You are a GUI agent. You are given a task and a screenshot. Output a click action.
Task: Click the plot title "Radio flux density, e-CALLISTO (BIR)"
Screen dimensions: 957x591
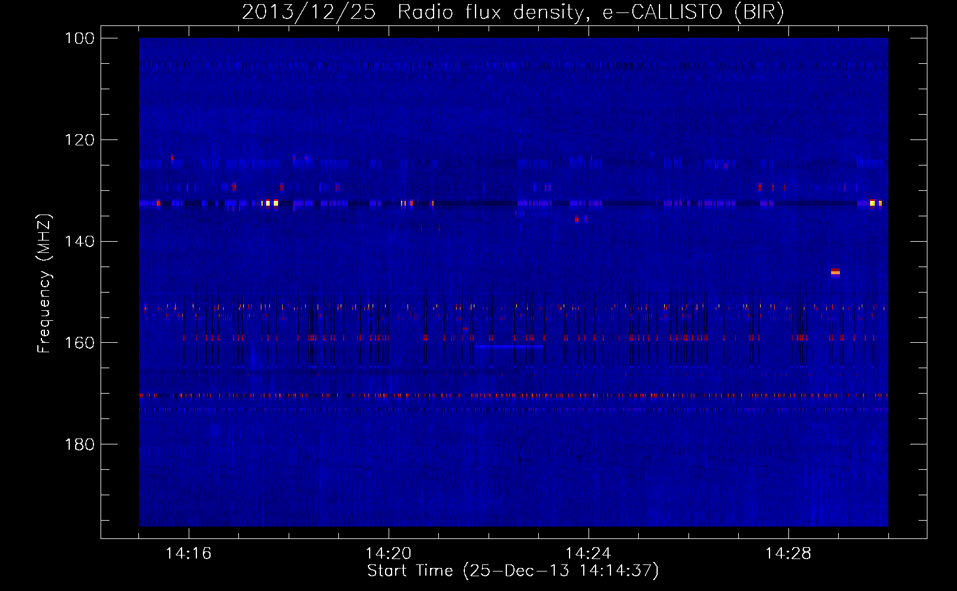(590, 12)
